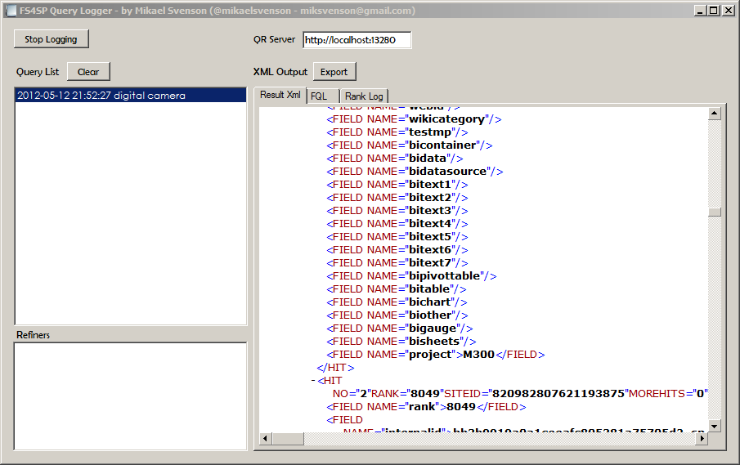Maximize the Query Logger window
The width and height of the screenshot is (740, 465).
point(714,11)
